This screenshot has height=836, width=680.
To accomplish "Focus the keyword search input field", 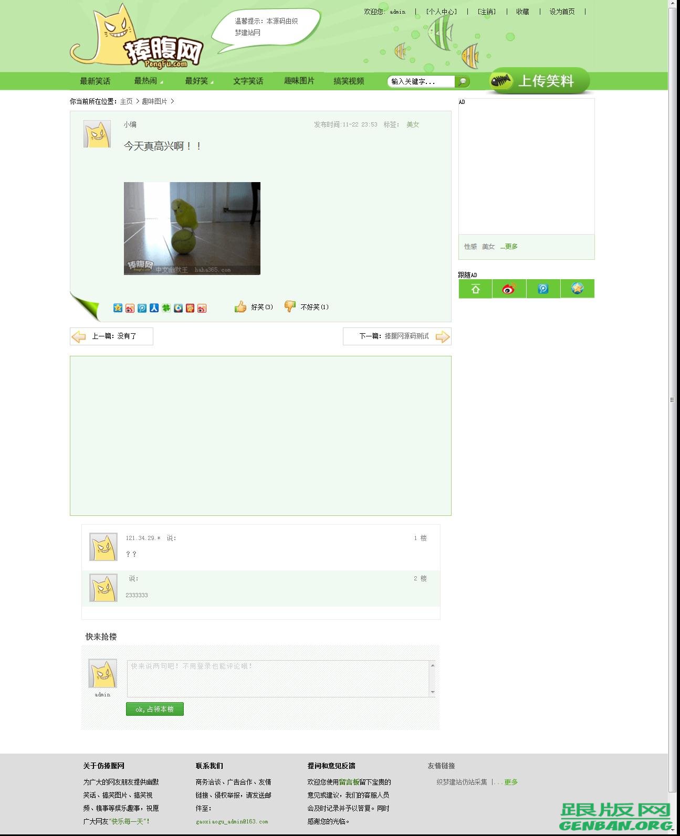I will pos(421,81).
